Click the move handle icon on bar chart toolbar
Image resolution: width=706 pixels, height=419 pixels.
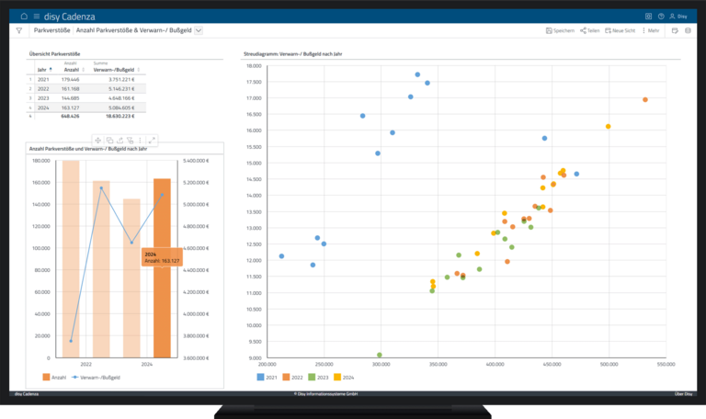coord(98,141)
